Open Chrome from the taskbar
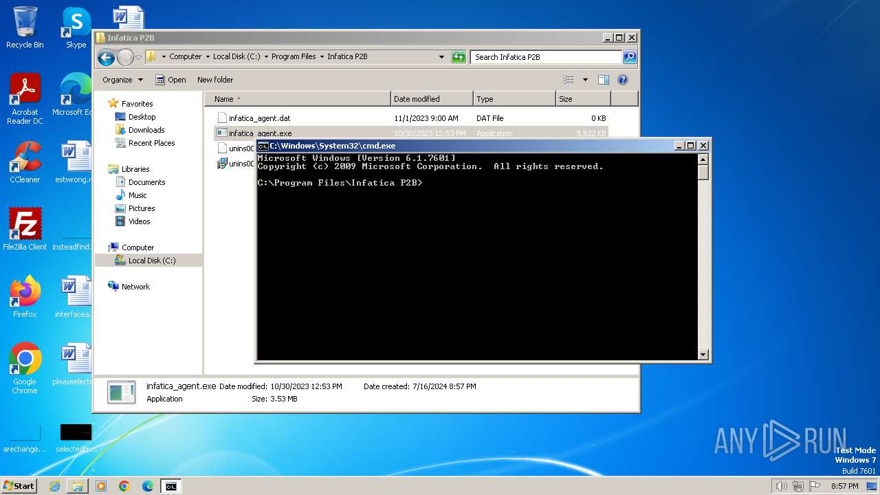The width and height of the screenshot is (880, 495). tap(124, 486)
